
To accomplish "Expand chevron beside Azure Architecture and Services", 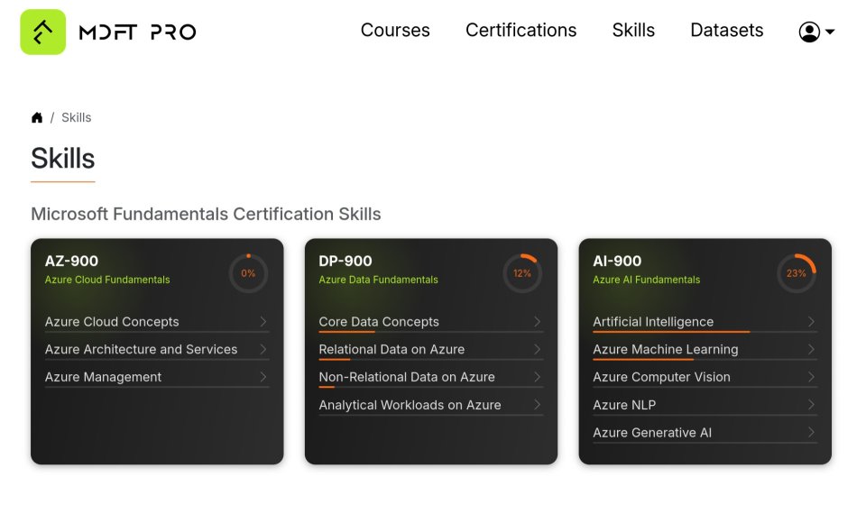I will [263, 349].
